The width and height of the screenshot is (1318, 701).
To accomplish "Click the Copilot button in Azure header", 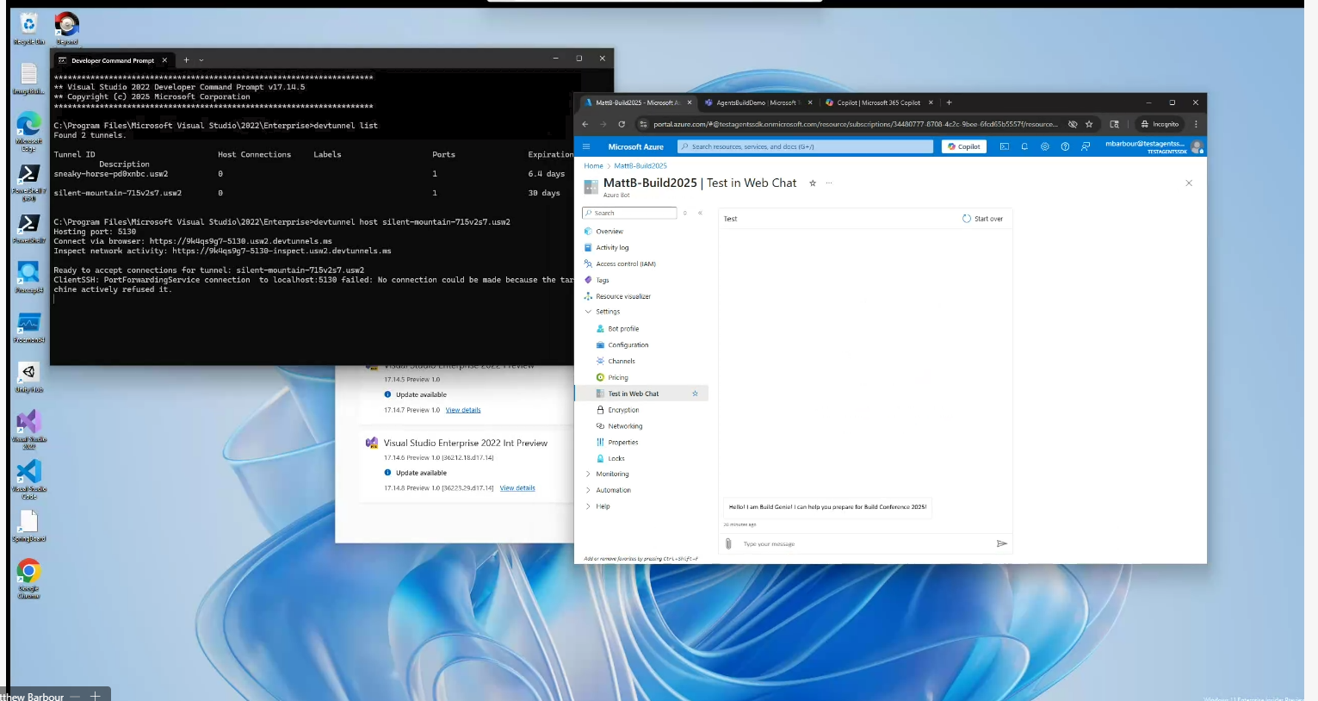I will pos(964,146).
